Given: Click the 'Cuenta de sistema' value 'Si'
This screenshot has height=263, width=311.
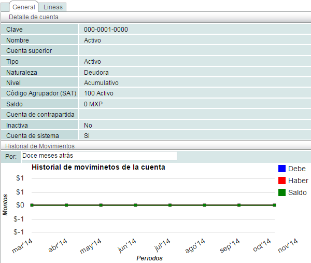Looking at the screenshot, I should tap(87, 136).
